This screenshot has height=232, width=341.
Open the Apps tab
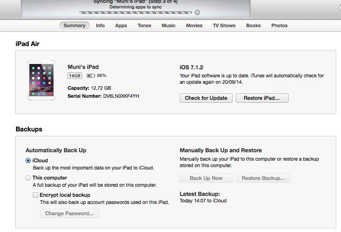[121, 26]
